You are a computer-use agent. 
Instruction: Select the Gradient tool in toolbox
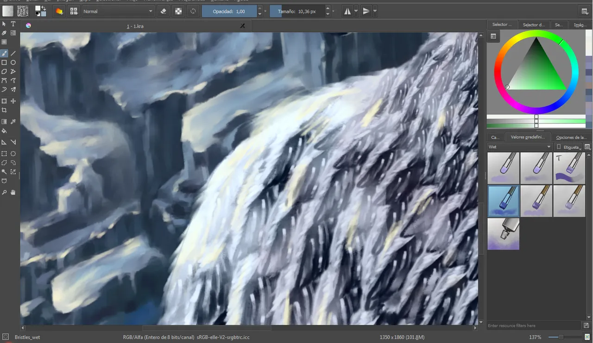(4, 122)
